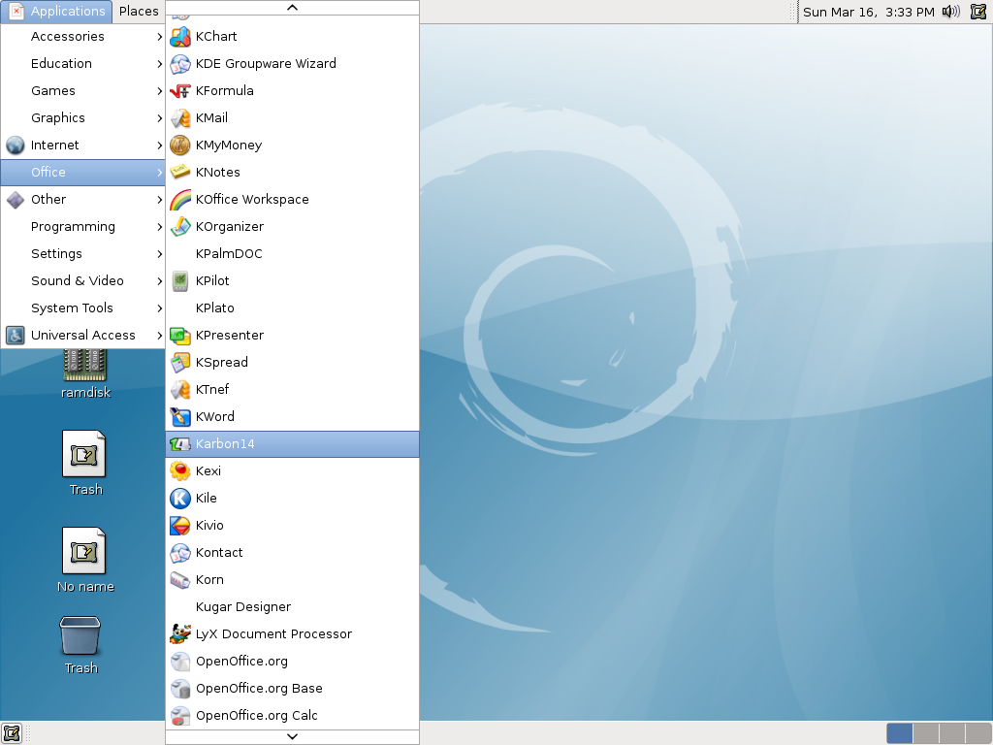
Task: Open LyX Document Processor
Action: pos(292,634)
